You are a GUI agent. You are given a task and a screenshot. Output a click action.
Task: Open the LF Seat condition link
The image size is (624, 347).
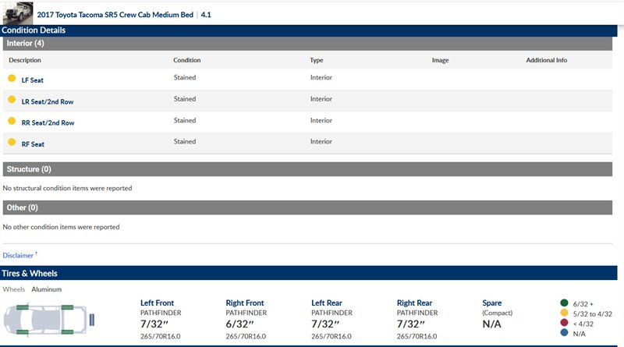coord(33,80)
